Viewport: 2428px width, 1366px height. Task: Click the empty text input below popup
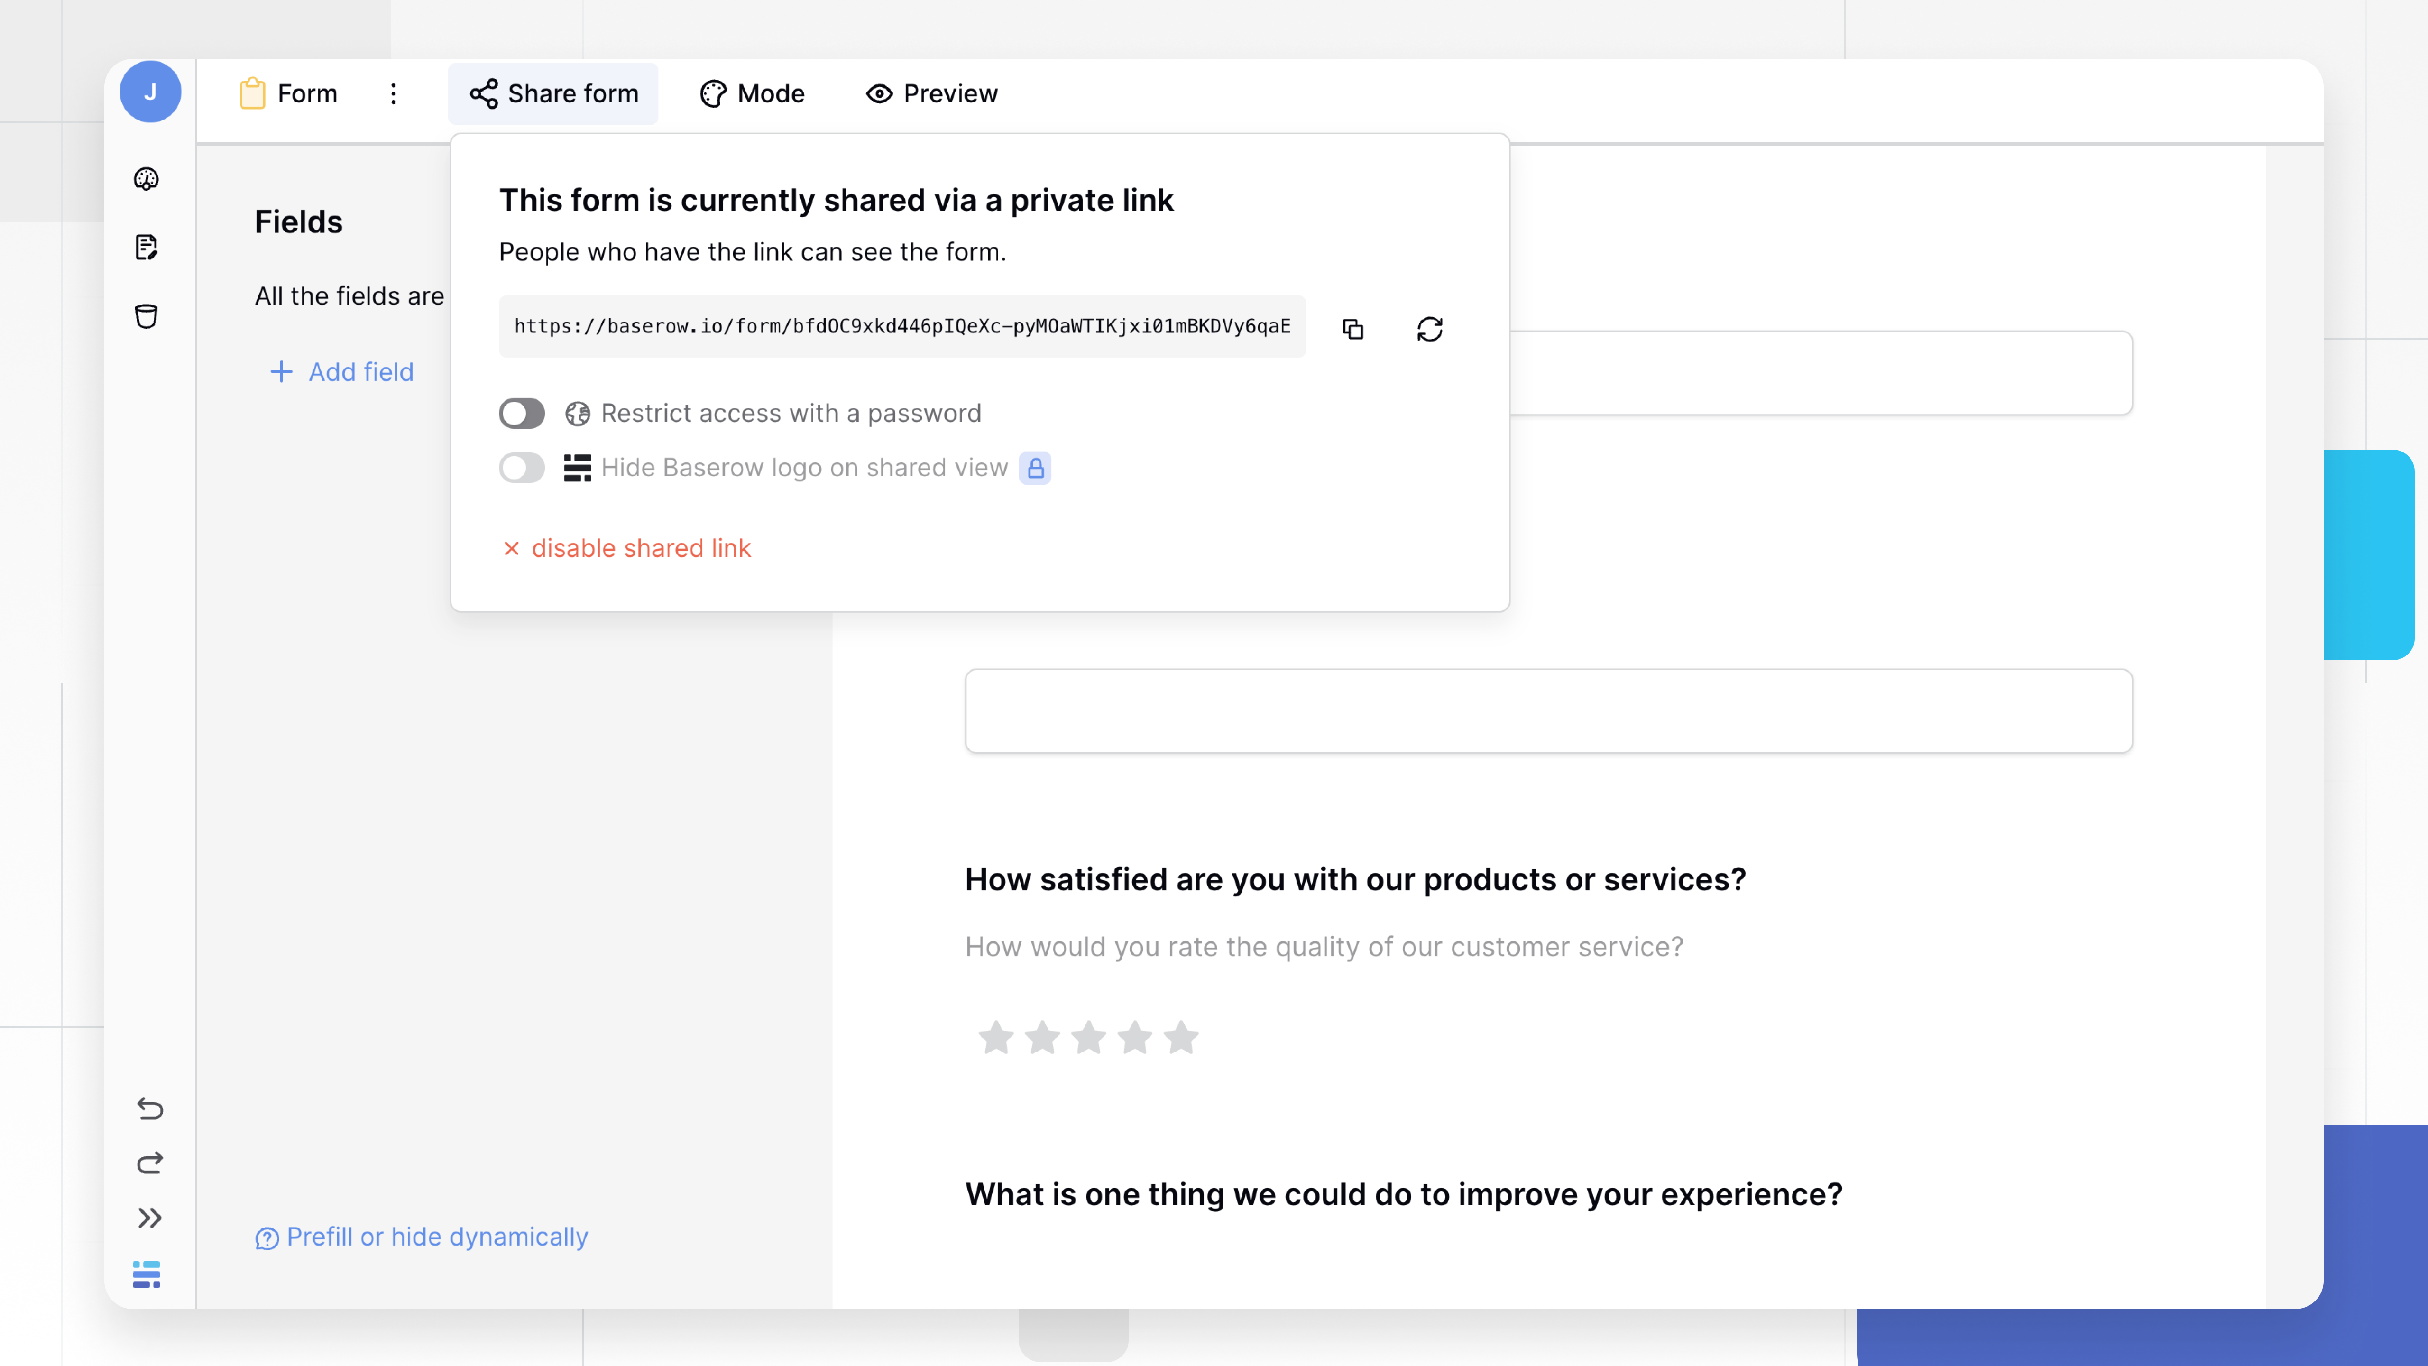point(1548,711)
